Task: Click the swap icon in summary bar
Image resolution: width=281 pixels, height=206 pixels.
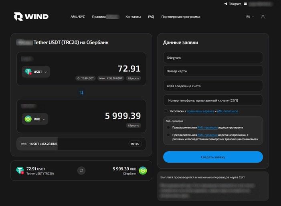Action: pyautogui.click(x=81, y=170)
